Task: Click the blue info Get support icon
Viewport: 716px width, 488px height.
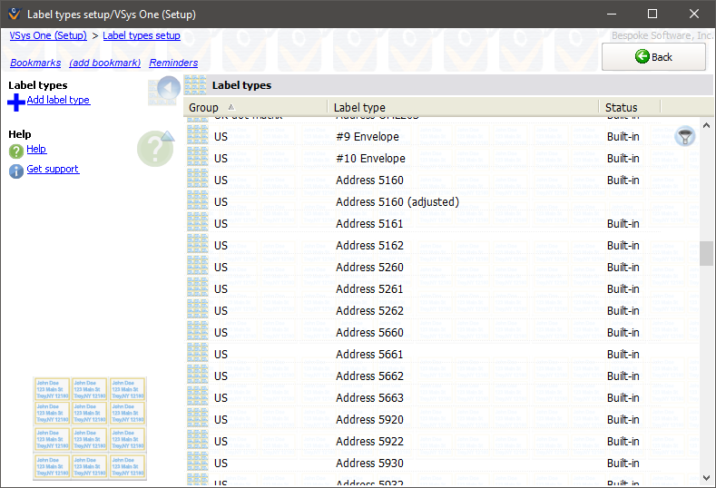Action: point(15,171)
